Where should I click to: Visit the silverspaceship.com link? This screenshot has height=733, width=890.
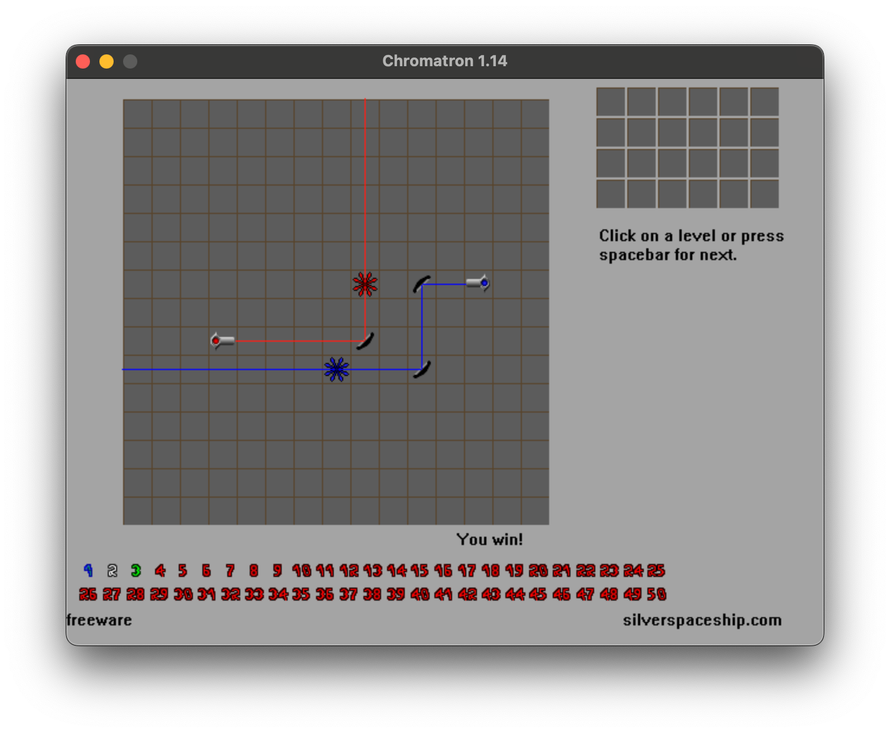[x=701, y=620]
